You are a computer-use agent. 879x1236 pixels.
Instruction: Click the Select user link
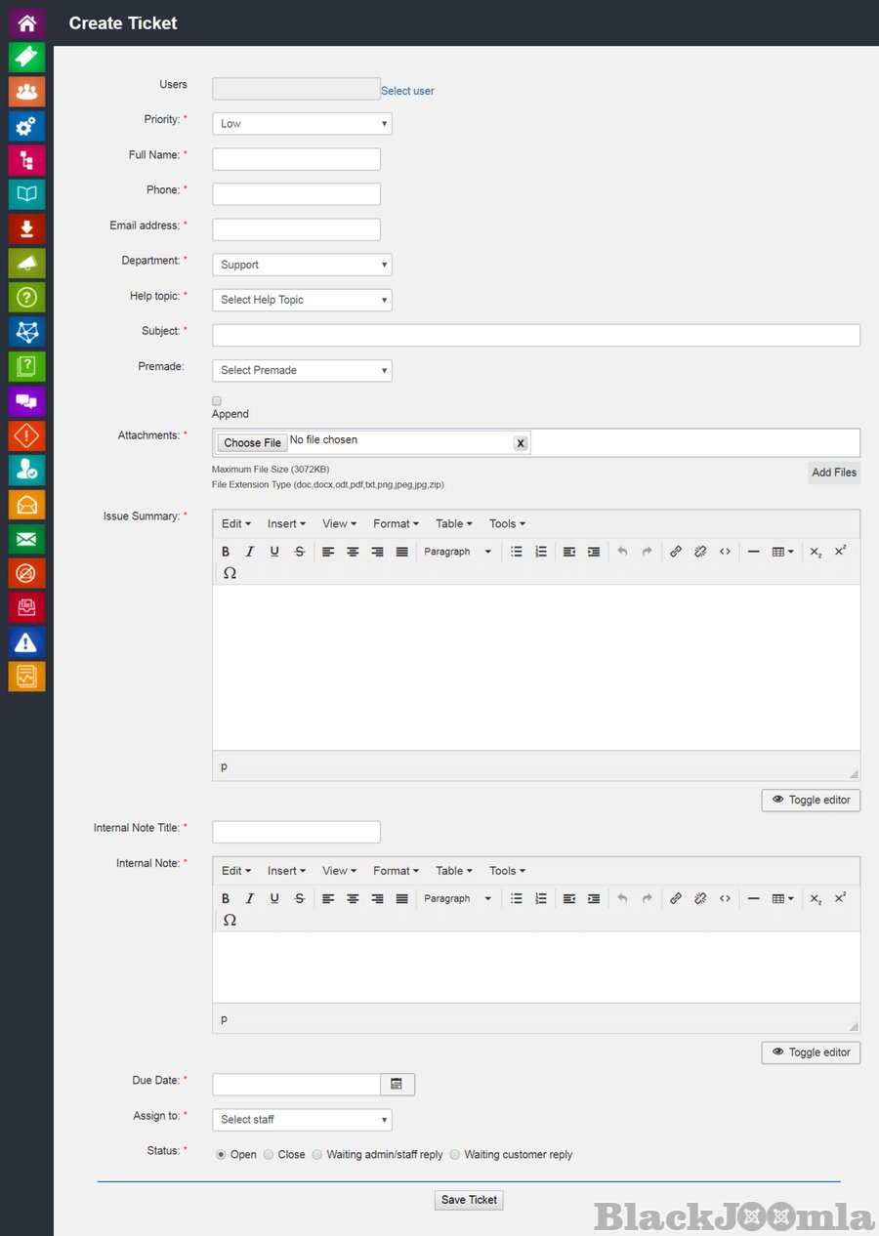click(x=407, y=91)
